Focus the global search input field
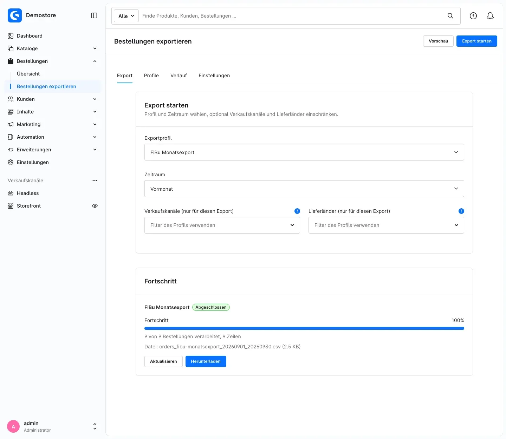 coord(292,16)
